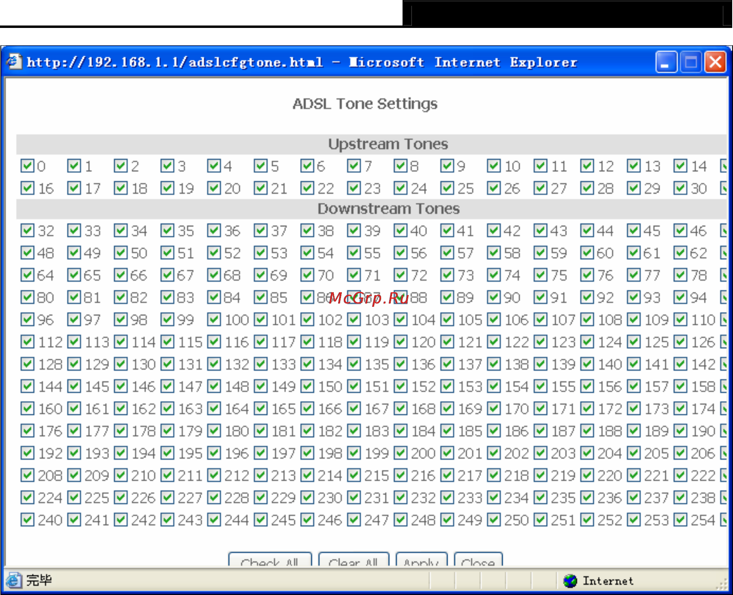The height and width of the screenshot is (595, 733).
Task: Toggle downstream tone 96 checkbox
Action: click(x=28, y=319)
